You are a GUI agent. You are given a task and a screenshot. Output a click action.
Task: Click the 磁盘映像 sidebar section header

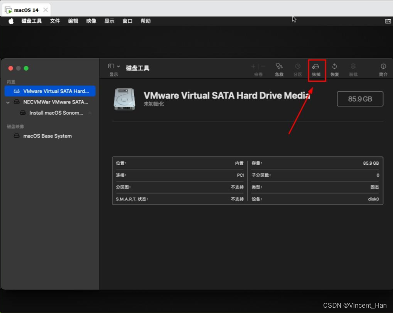tap(15, 126)
